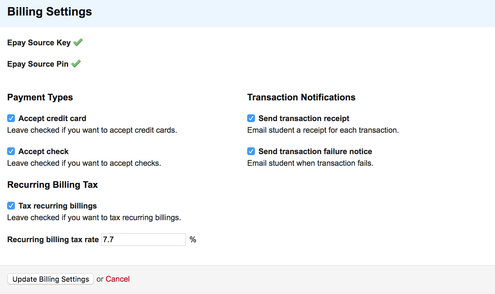Viewport: 495px width, 294px height.
Task: Toggle the Accept check checkbox
Action: 11,151
